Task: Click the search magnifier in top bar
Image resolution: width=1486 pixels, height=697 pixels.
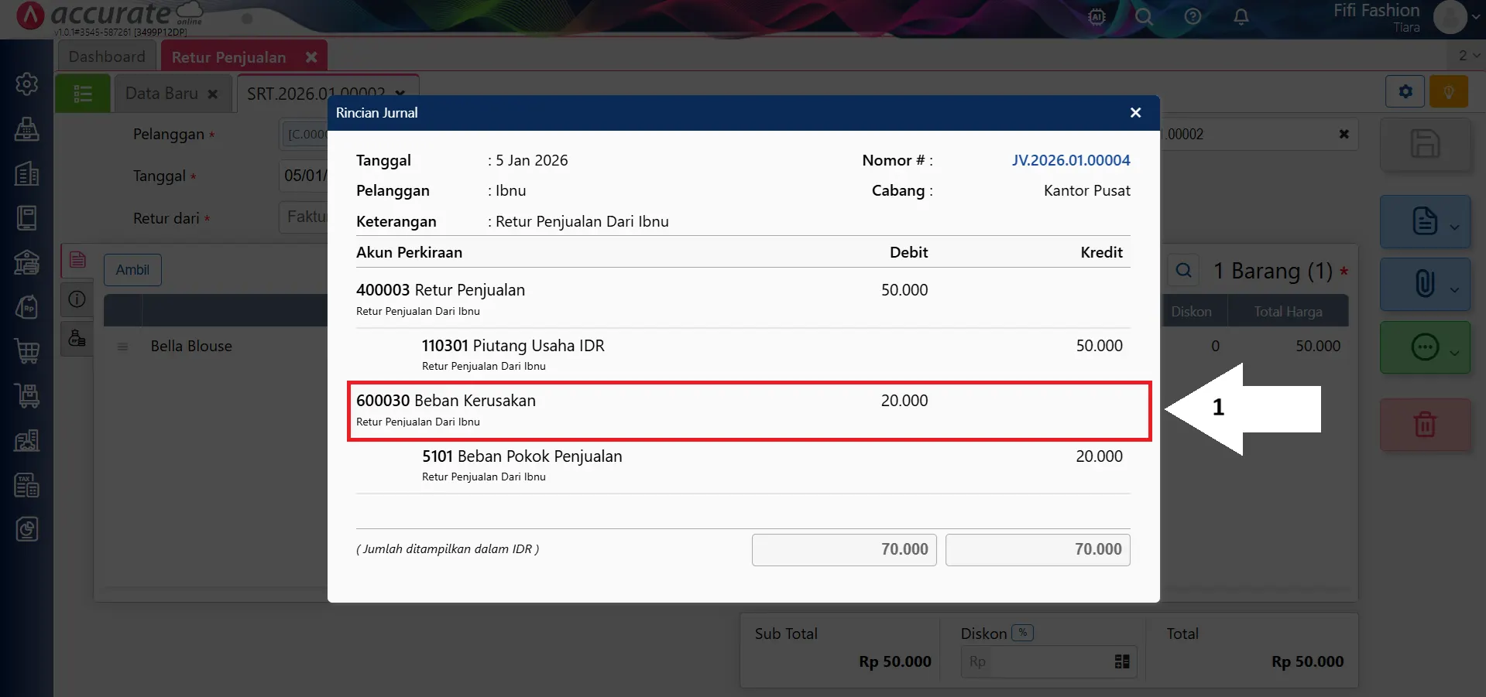Action: 1144,17
